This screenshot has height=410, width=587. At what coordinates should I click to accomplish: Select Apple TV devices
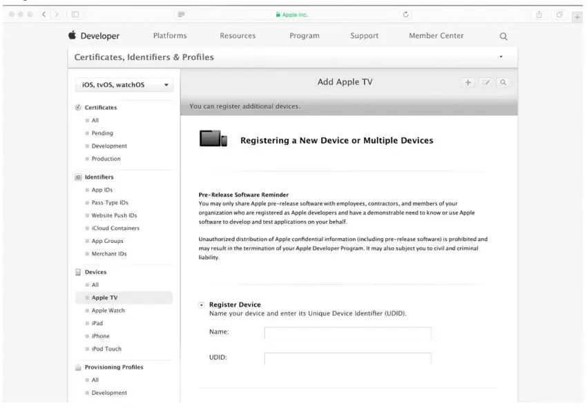124,297
